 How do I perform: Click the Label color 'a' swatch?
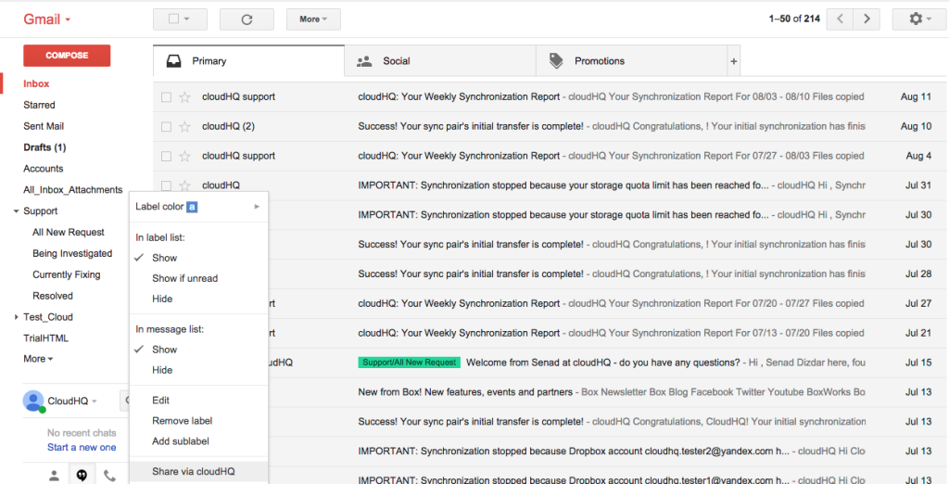point(192,207)
